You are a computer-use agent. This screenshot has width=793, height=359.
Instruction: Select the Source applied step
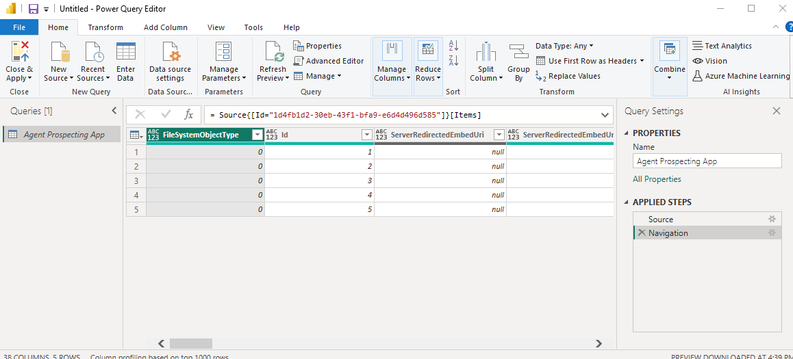click(x=707, y=219)
